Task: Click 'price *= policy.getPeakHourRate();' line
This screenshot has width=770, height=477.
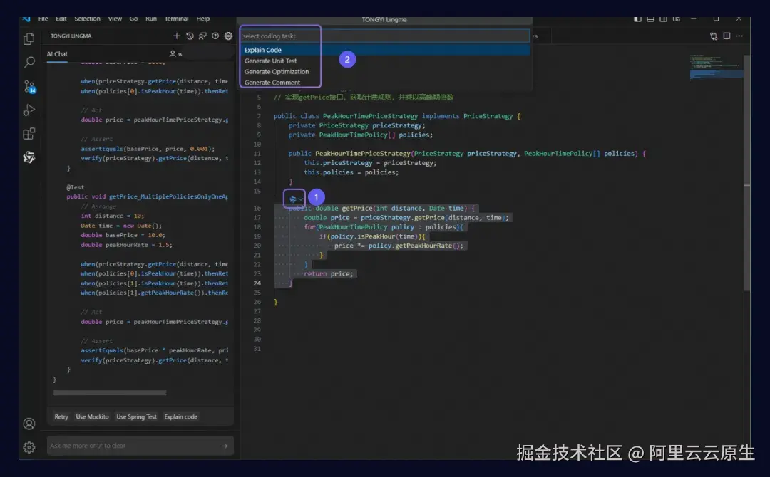Action: tap(399, 246)
